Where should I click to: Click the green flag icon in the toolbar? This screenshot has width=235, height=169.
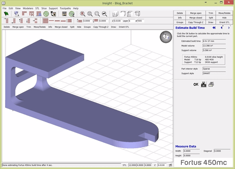6,13
